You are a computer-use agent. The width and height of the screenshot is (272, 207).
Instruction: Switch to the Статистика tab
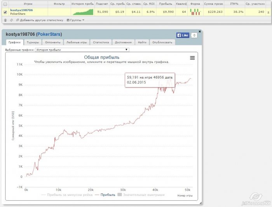click(101, 42)
